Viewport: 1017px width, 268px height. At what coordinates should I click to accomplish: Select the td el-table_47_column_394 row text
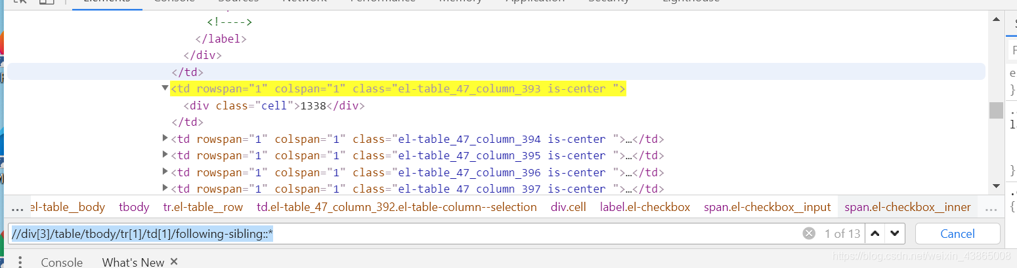coord(418,139)
